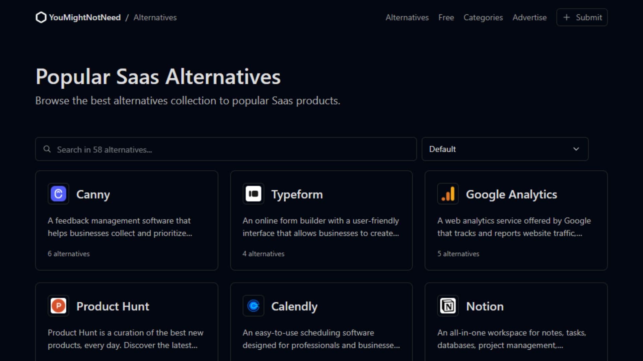Select the Google Analytics icon
Viewport: 643px width, 361px height.
(x=448, y=194)
